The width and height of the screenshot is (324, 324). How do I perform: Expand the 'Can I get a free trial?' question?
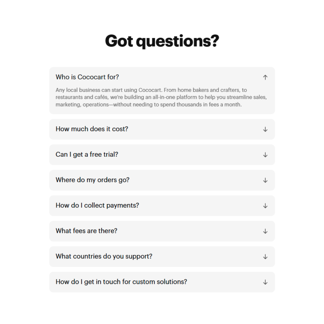point(87,155)
